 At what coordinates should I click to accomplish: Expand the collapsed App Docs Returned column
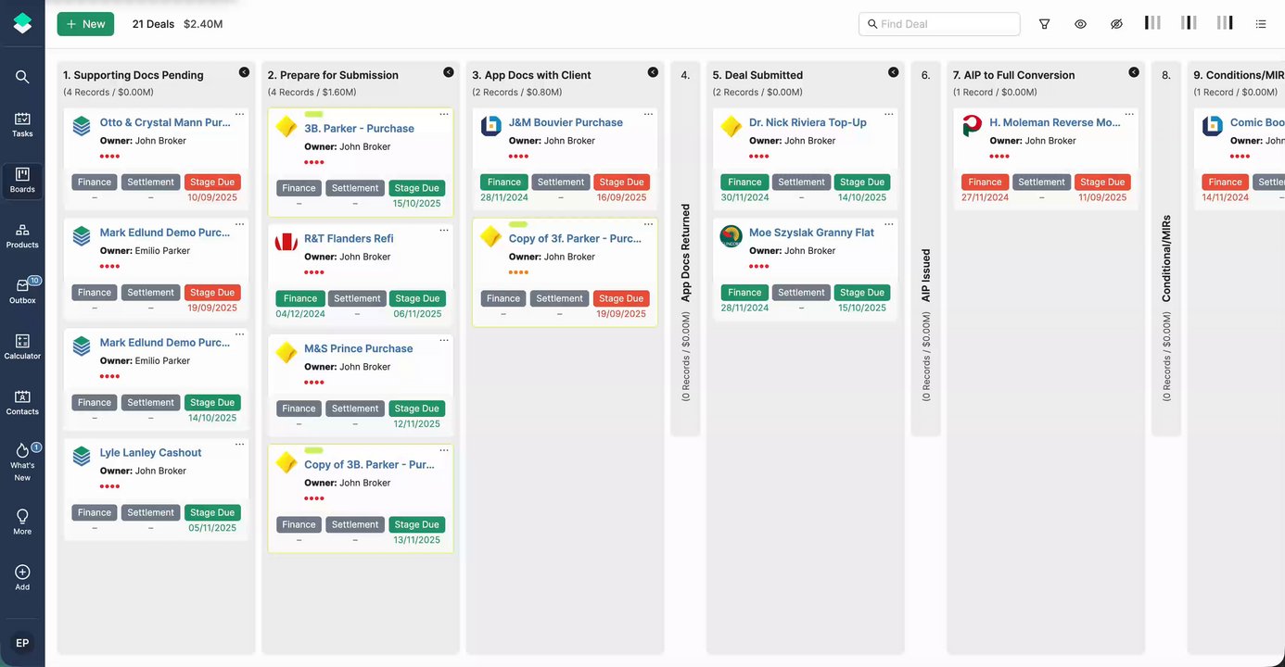coord(685,250)
